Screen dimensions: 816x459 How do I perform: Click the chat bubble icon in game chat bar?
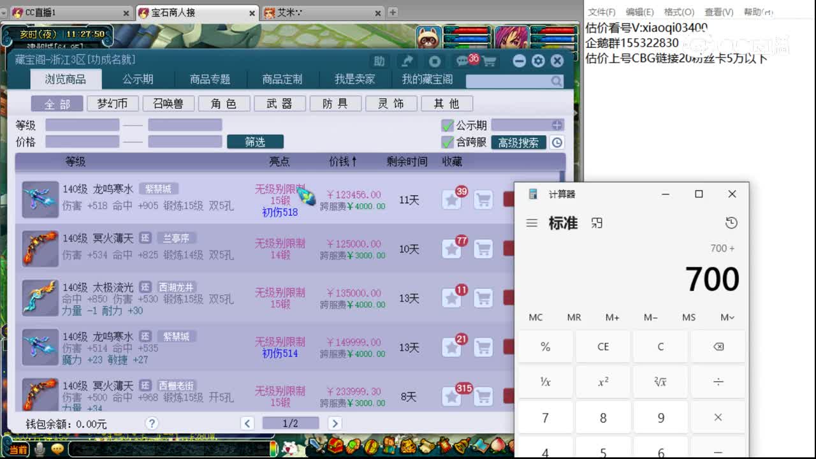(57, 449)
